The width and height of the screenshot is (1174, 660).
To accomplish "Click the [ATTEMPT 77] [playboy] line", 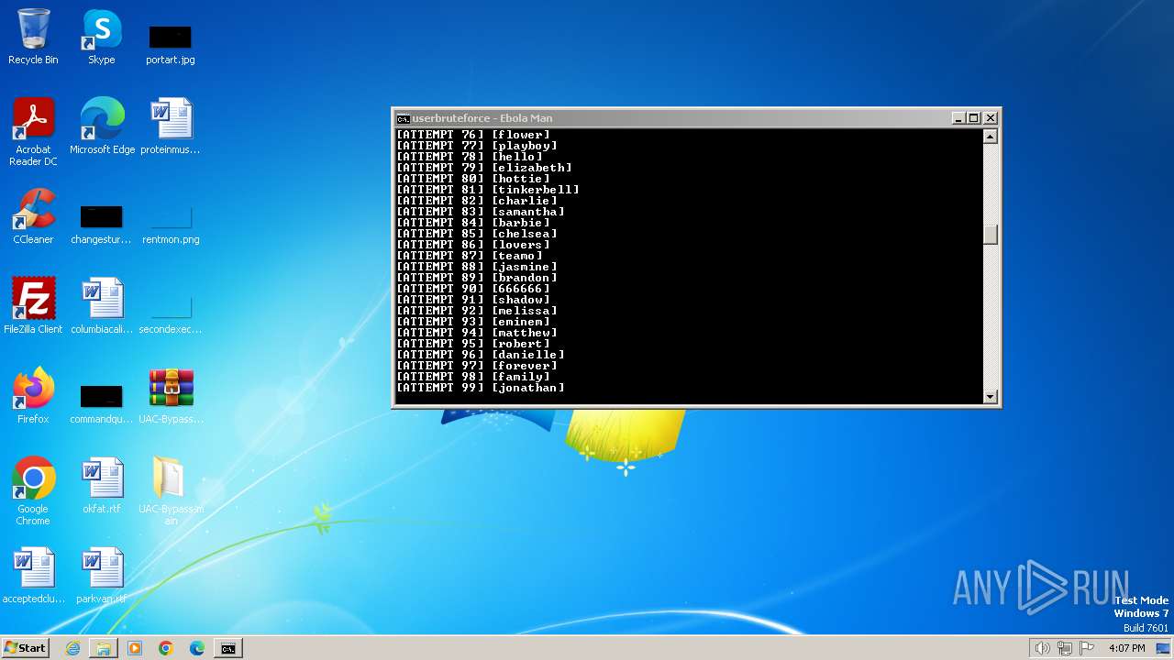I will [x=477, y=146].
